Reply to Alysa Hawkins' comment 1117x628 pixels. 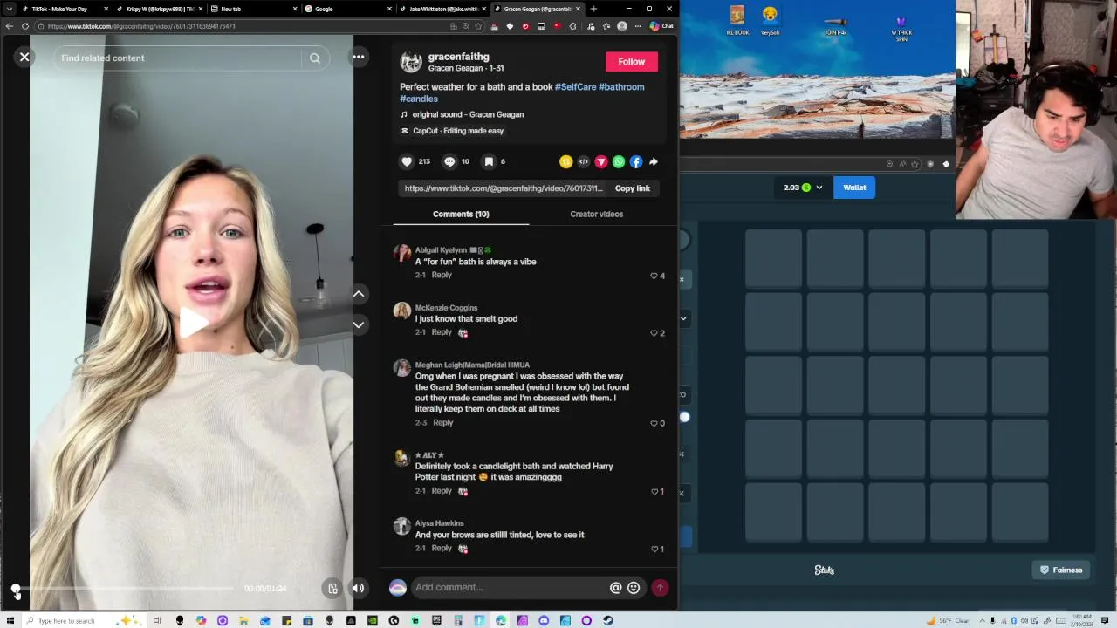[x=442, y=548]
